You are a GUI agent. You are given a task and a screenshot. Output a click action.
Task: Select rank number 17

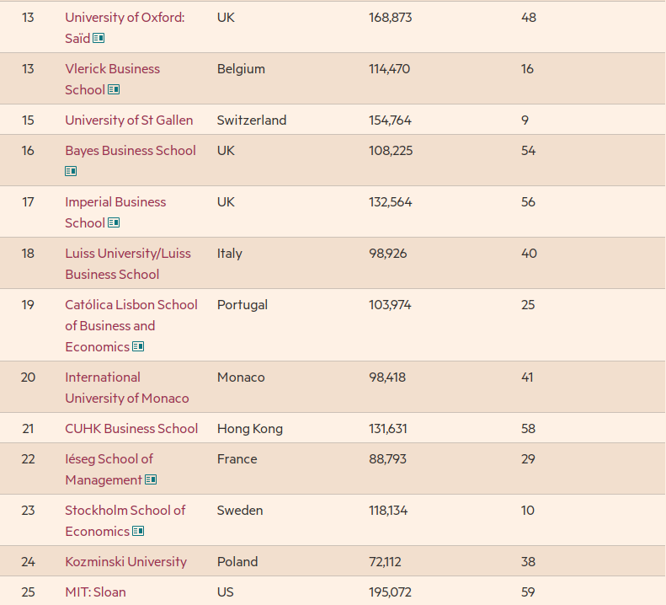coord(28,202)
